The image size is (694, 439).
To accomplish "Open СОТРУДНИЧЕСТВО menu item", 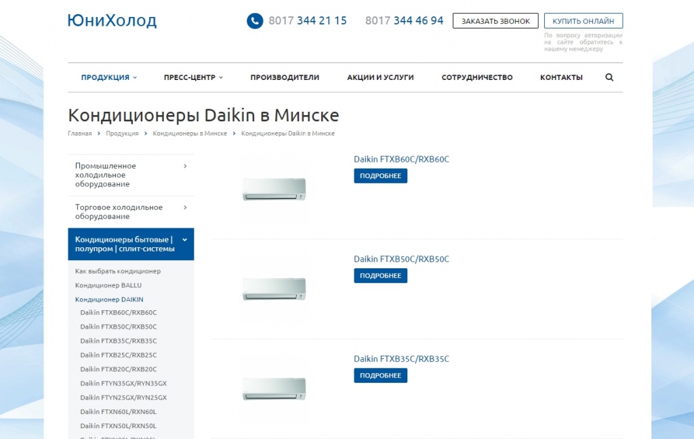I will tap(477, 77).
